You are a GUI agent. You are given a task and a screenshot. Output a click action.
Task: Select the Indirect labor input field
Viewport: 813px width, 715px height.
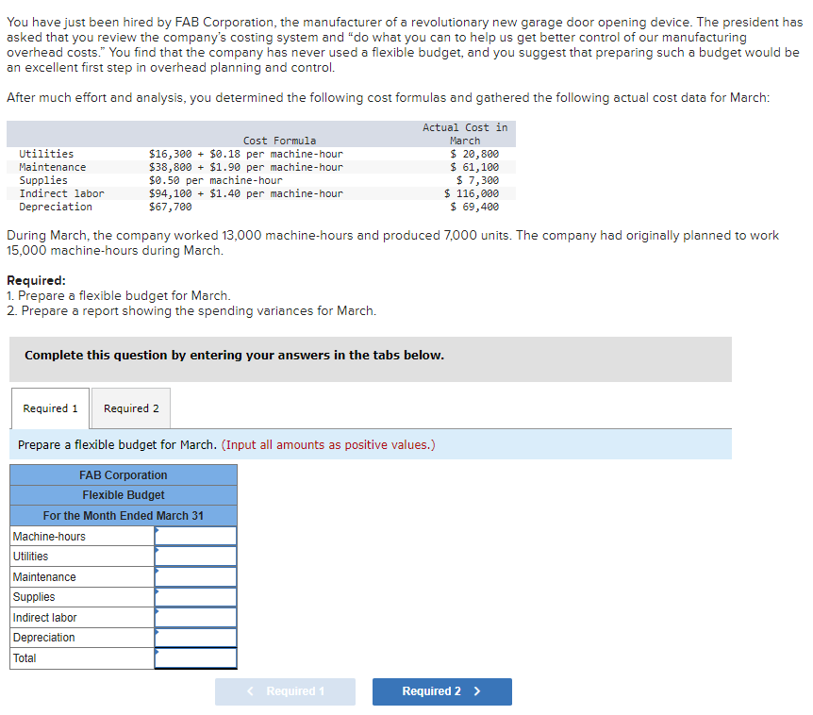(195, 618)
